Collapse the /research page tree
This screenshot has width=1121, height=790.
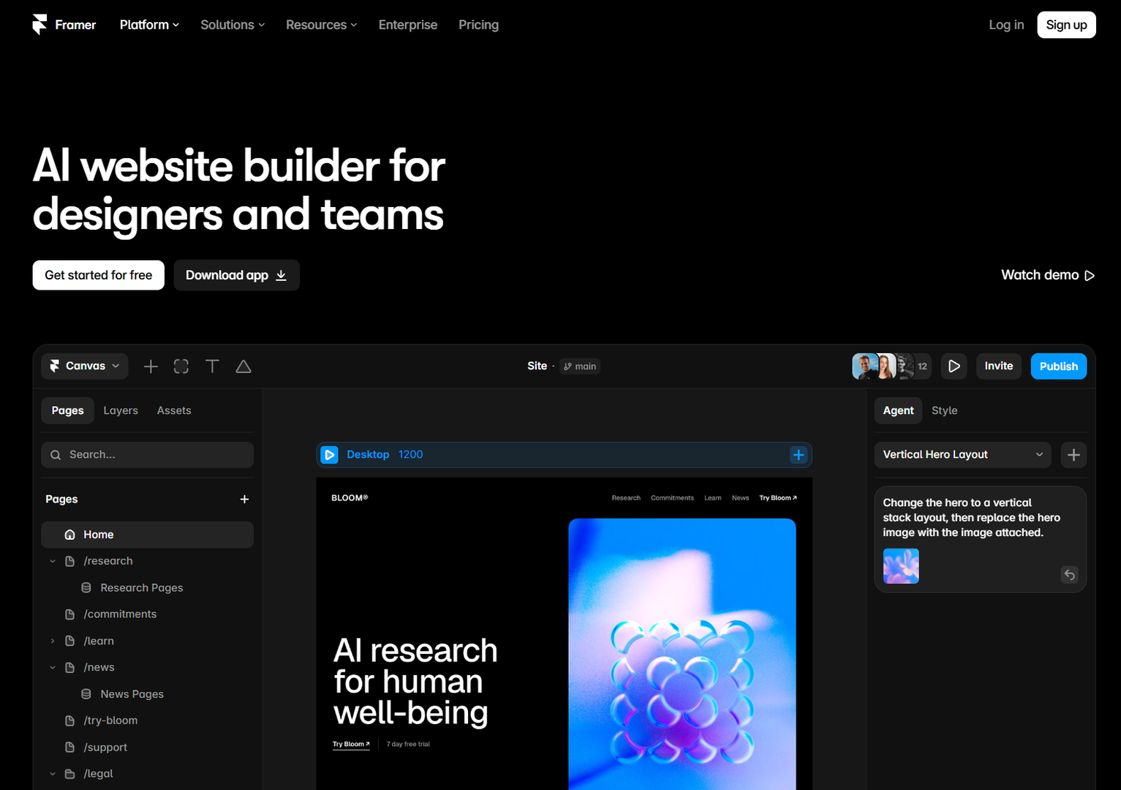click(x=53, y=561)
